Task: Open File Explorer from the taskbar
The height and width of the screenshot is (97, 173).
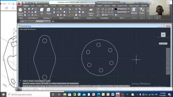Action: pyautogui.click(x=65, y=95)
